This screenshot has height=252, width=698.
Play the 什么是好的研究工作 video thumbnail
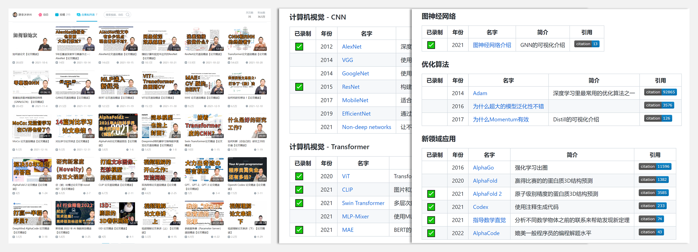(x=247, y=126)
